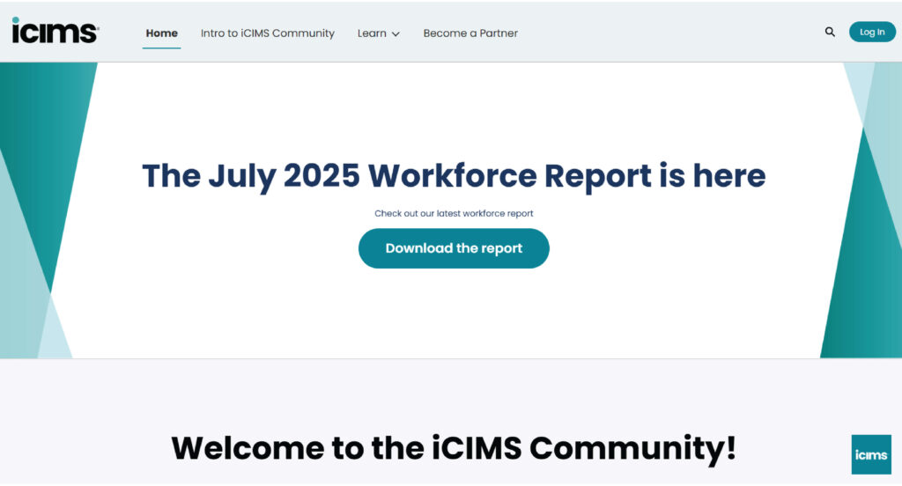902x486 pixels.
Task: Click the Log In button
Action: coord(872,33)
